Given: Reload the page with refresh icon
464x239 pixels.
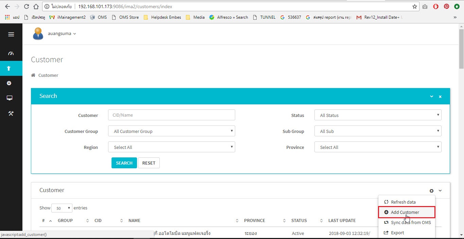Looking at the screenshot, I should tap(27, 6).
